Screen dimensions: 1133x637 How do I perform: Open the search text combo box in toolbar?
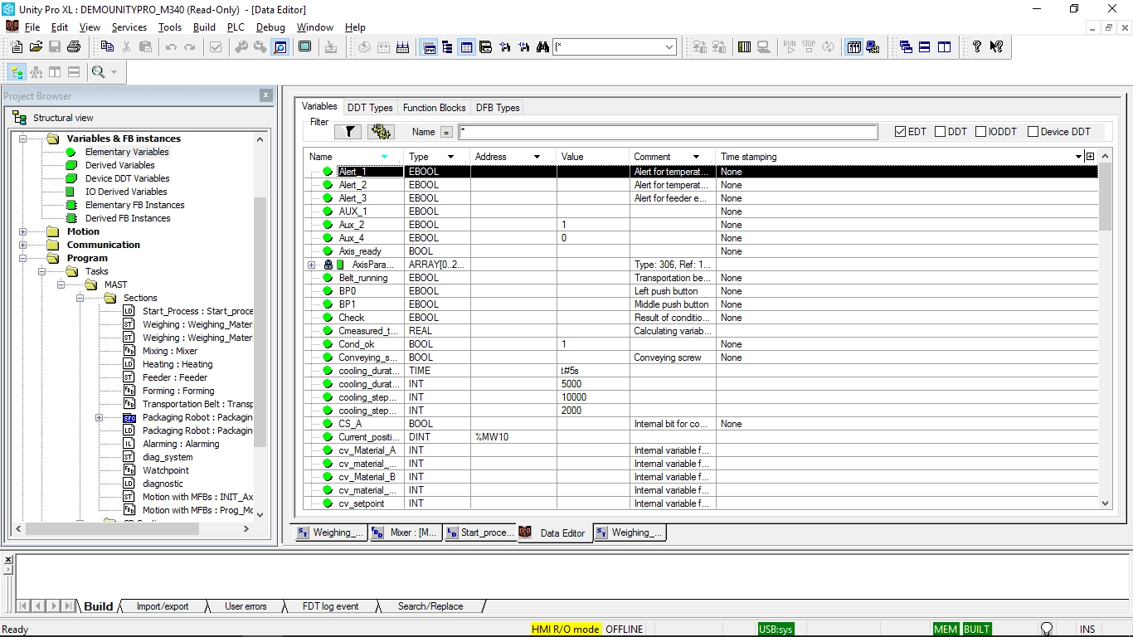[x=615, y=47]
